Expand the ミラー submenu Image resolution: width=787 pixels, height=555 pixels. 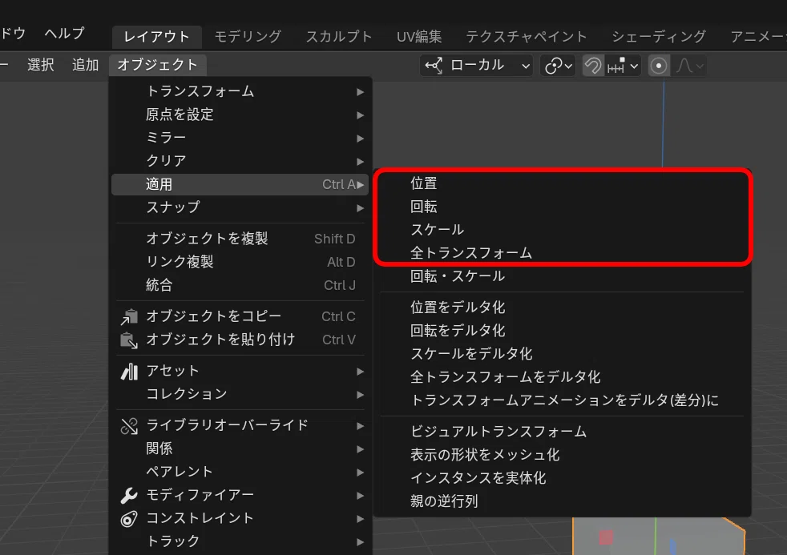(240, 138)
